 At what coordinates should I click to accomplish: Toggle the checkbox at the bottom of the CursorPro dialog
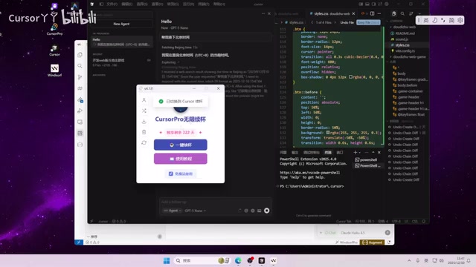pos(171,174)
